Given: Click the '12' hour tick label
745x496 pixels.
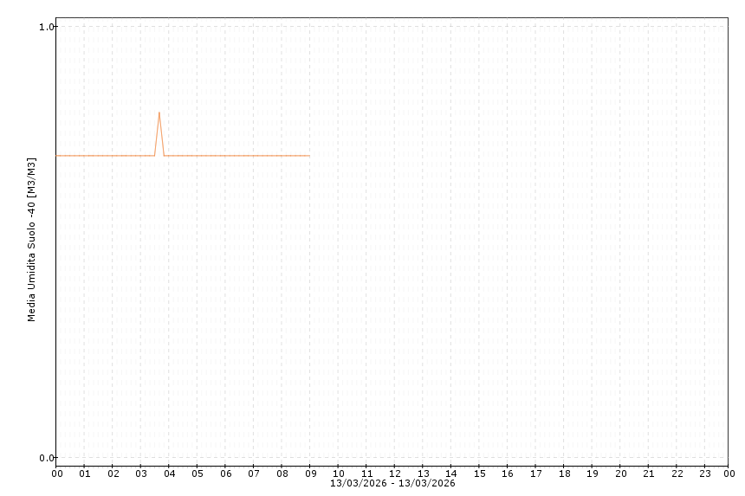Looking at the screenshot, I should 395,473.
